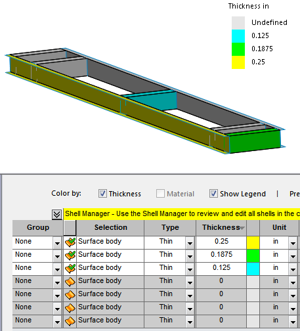Select the Surface body cell in the 0.1875 row

click(x=110, y=256)
